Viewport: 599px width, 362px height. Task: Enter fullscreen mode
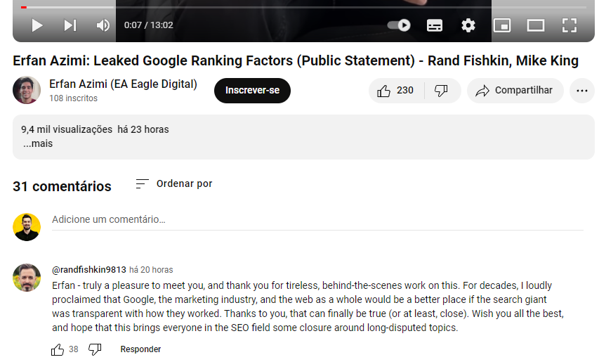coord(570,25)
